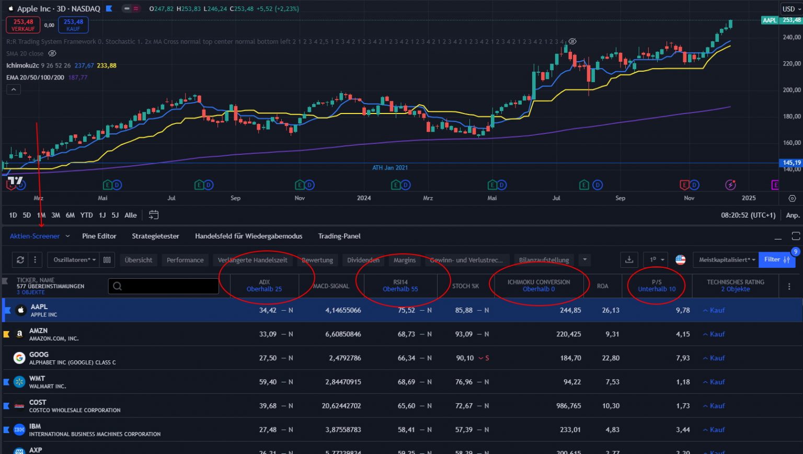Collapse the indicator legend with the chevron
The width and height of the screenshot is (803, 454).
pos(14,89)
